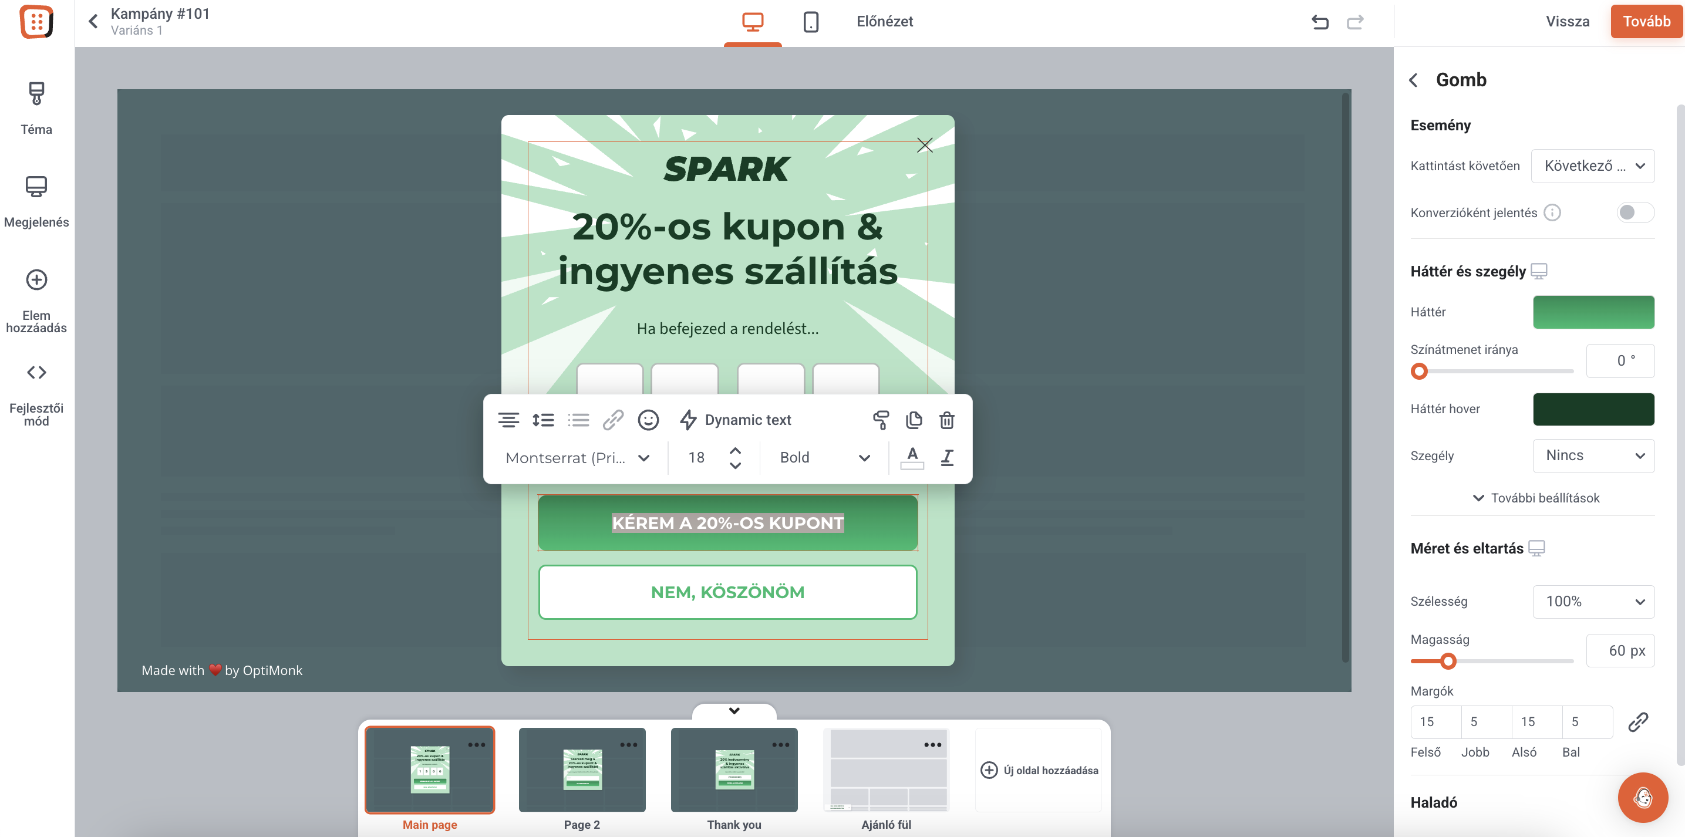Toggle italic text formatting

[x=946, y=457]
